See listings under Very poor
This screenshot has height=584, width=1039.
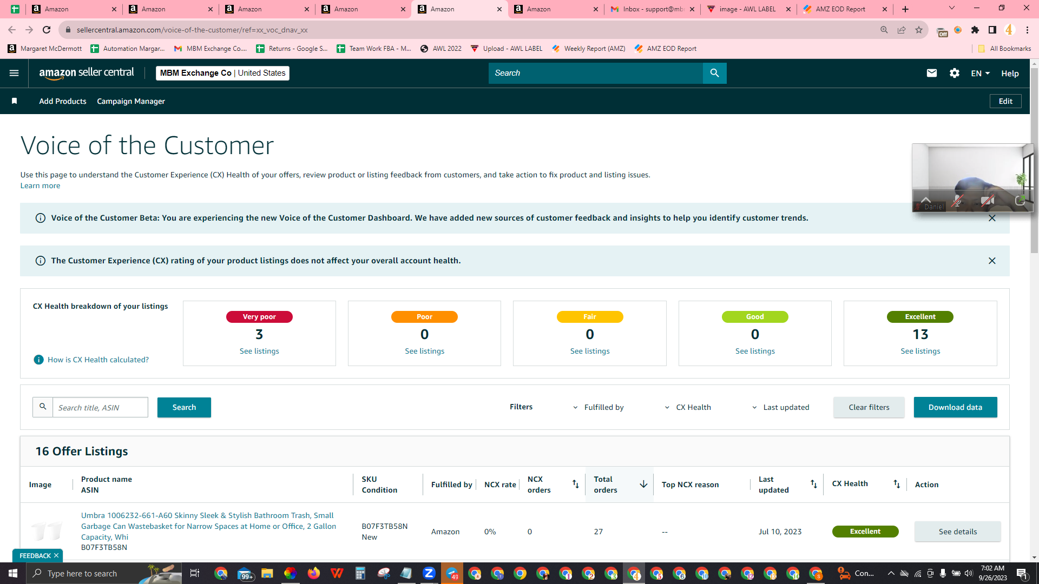pyautogui.click(x=259, y=351)
